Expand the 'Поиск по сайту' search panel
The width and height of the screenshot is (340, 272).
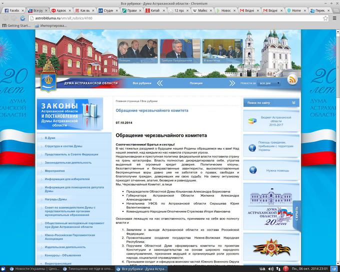pyautogui.click(x=294, y=102)
